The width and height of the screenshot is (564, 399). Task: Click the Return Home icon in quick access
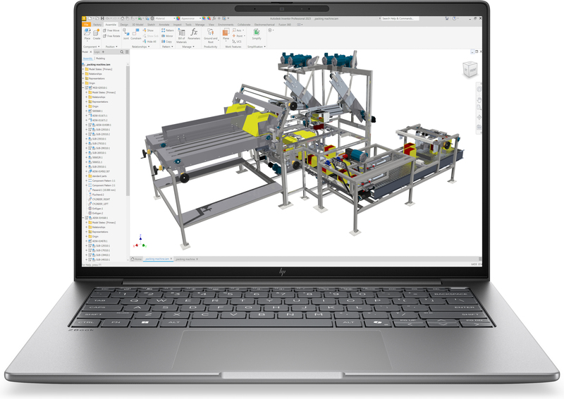coord(122,18)
